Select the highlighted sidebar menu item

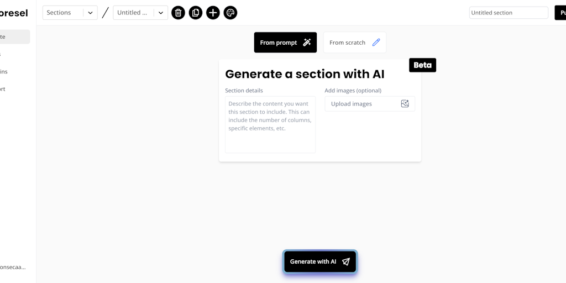[x=14, y=37]
